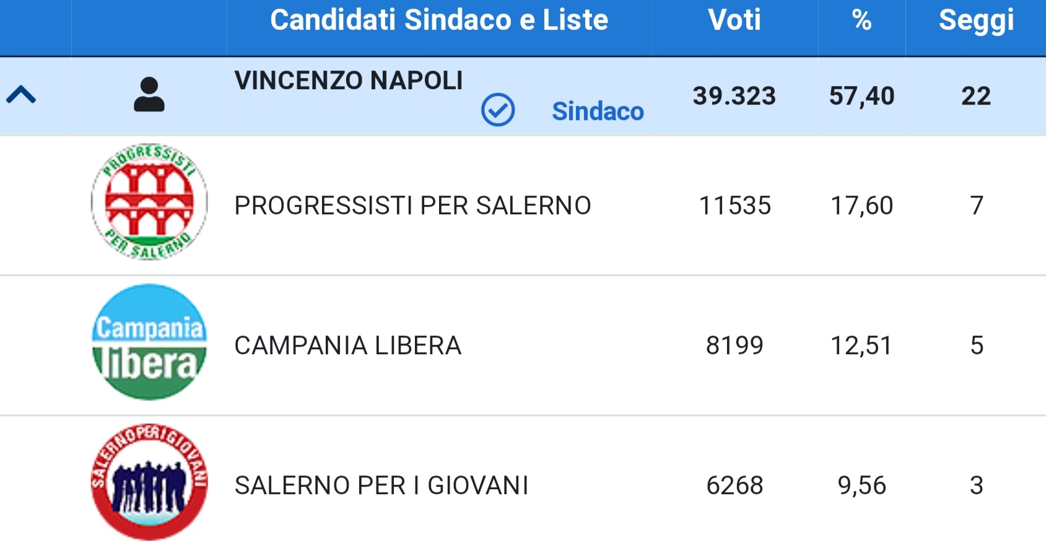Open the Progressisti per Salerno logo
Viewport: 1046px width, 548px height.
tap(149, 202)
